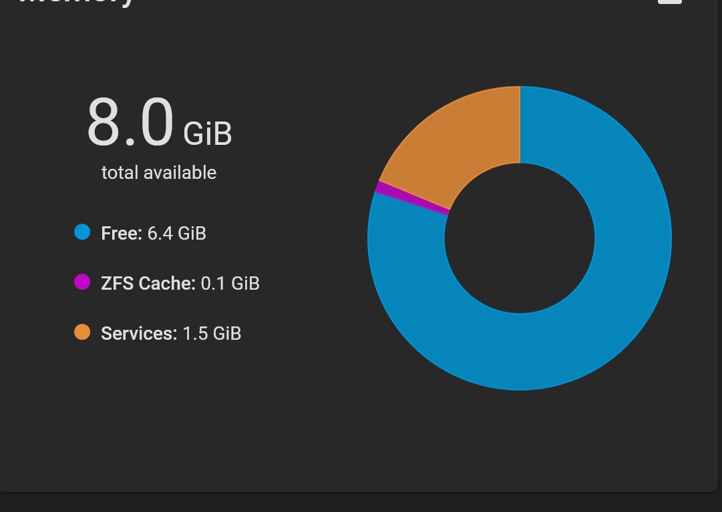
Task: Click the '6.4 GiB' free value
Action: click(x=177, y=233)
